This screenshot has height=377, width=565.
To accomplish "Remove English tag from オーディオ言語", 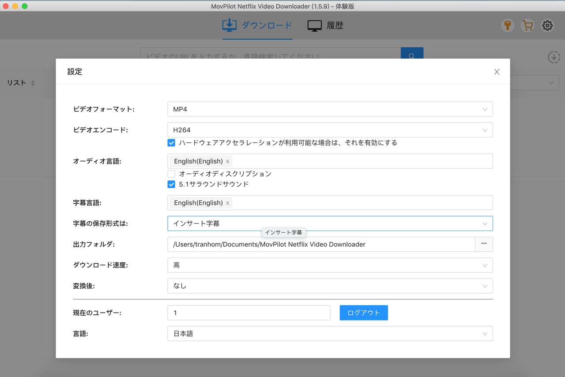I will (x=228, y=161).
